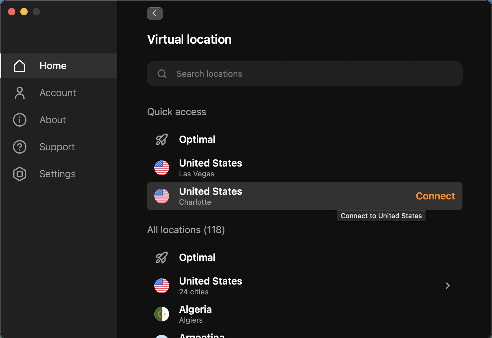492x338 pixels.
Task: Click the rocket icon under Quick access
Action: click(161, 140)
